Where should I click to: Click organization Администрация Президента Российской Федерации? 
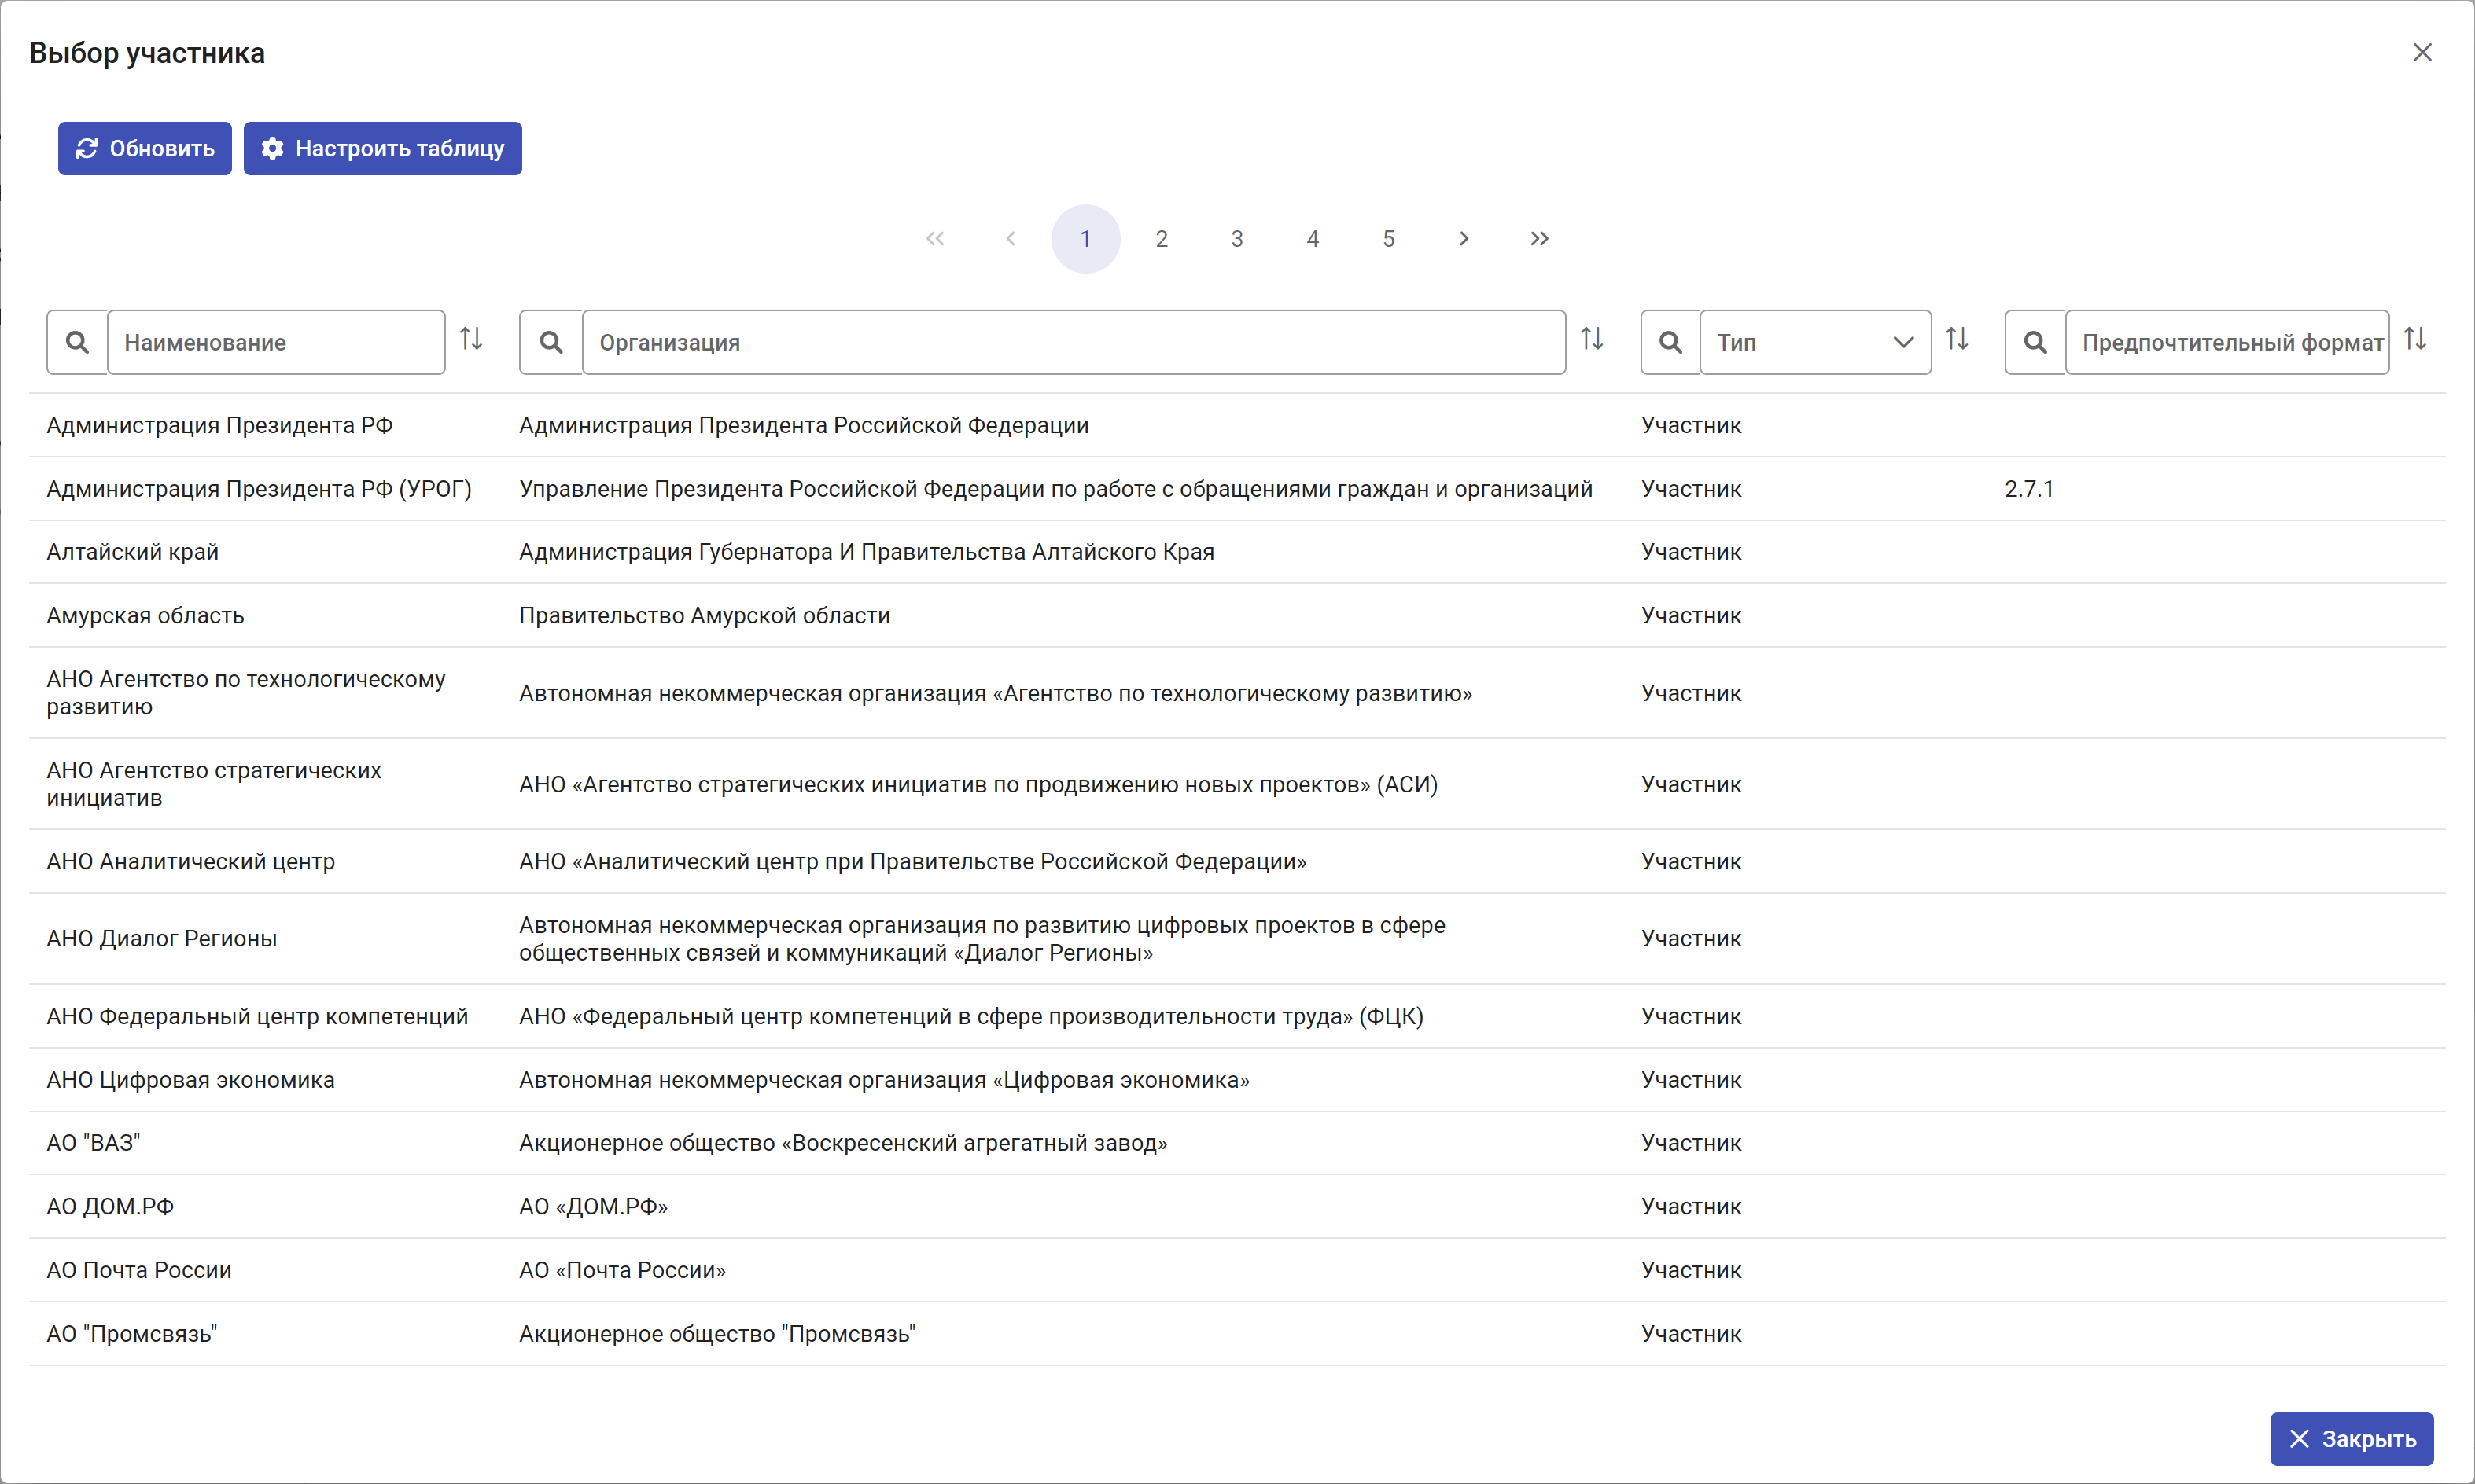pyautogui.click(x=803, y=425)
